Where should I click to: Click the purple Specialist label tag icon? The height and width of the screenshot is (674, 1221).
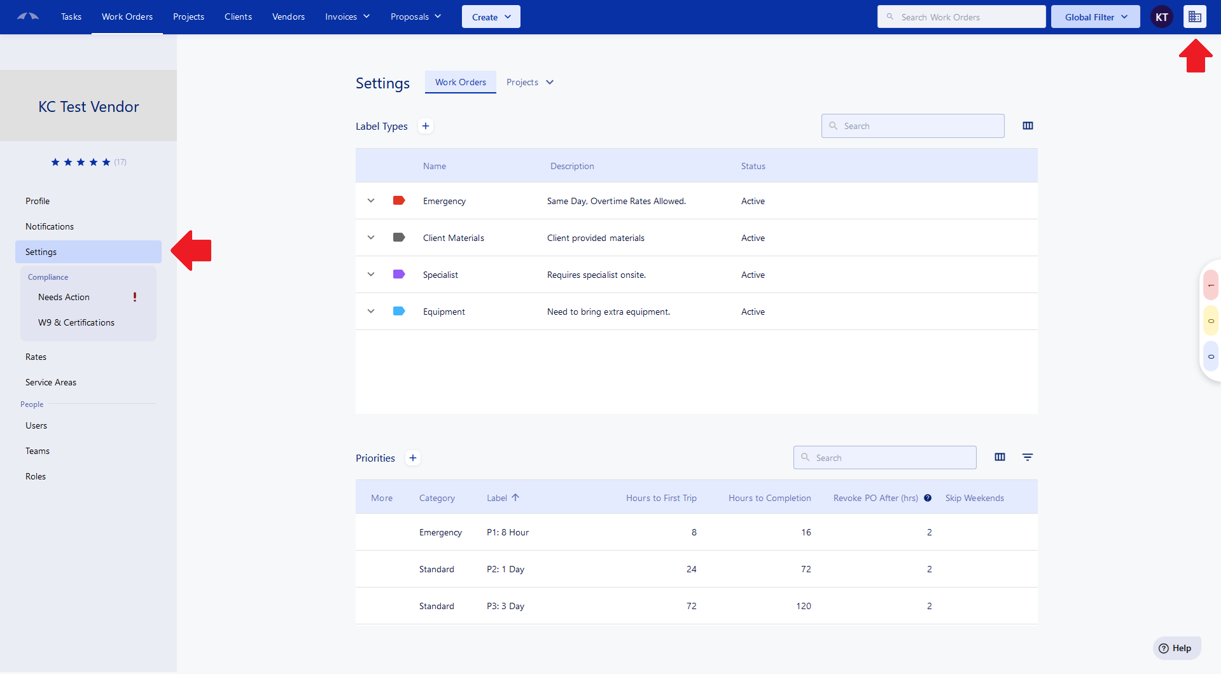pos(399,275)
